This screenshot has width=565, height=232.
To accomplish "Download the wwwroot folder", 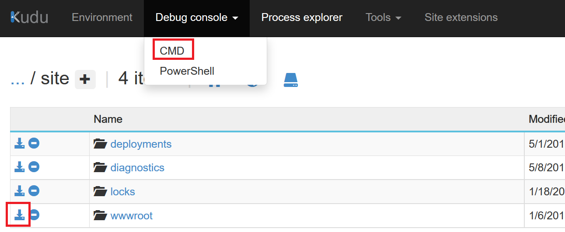I will pyautogui.click(x=19, y=215).
